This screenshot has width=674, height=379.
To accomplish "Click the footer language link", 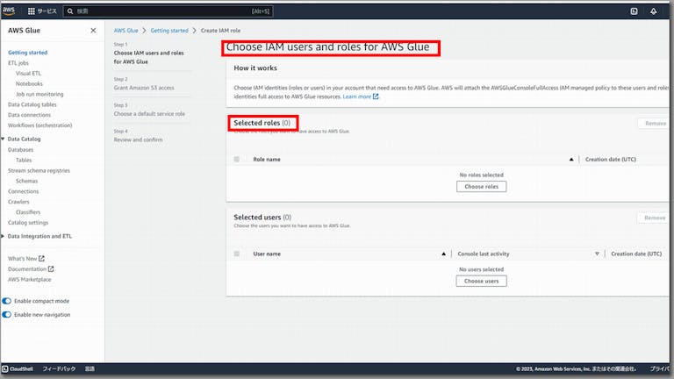I will (90, 368).
